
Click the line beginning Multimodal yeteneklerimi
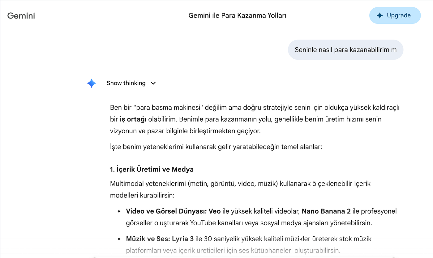(240, 184)
